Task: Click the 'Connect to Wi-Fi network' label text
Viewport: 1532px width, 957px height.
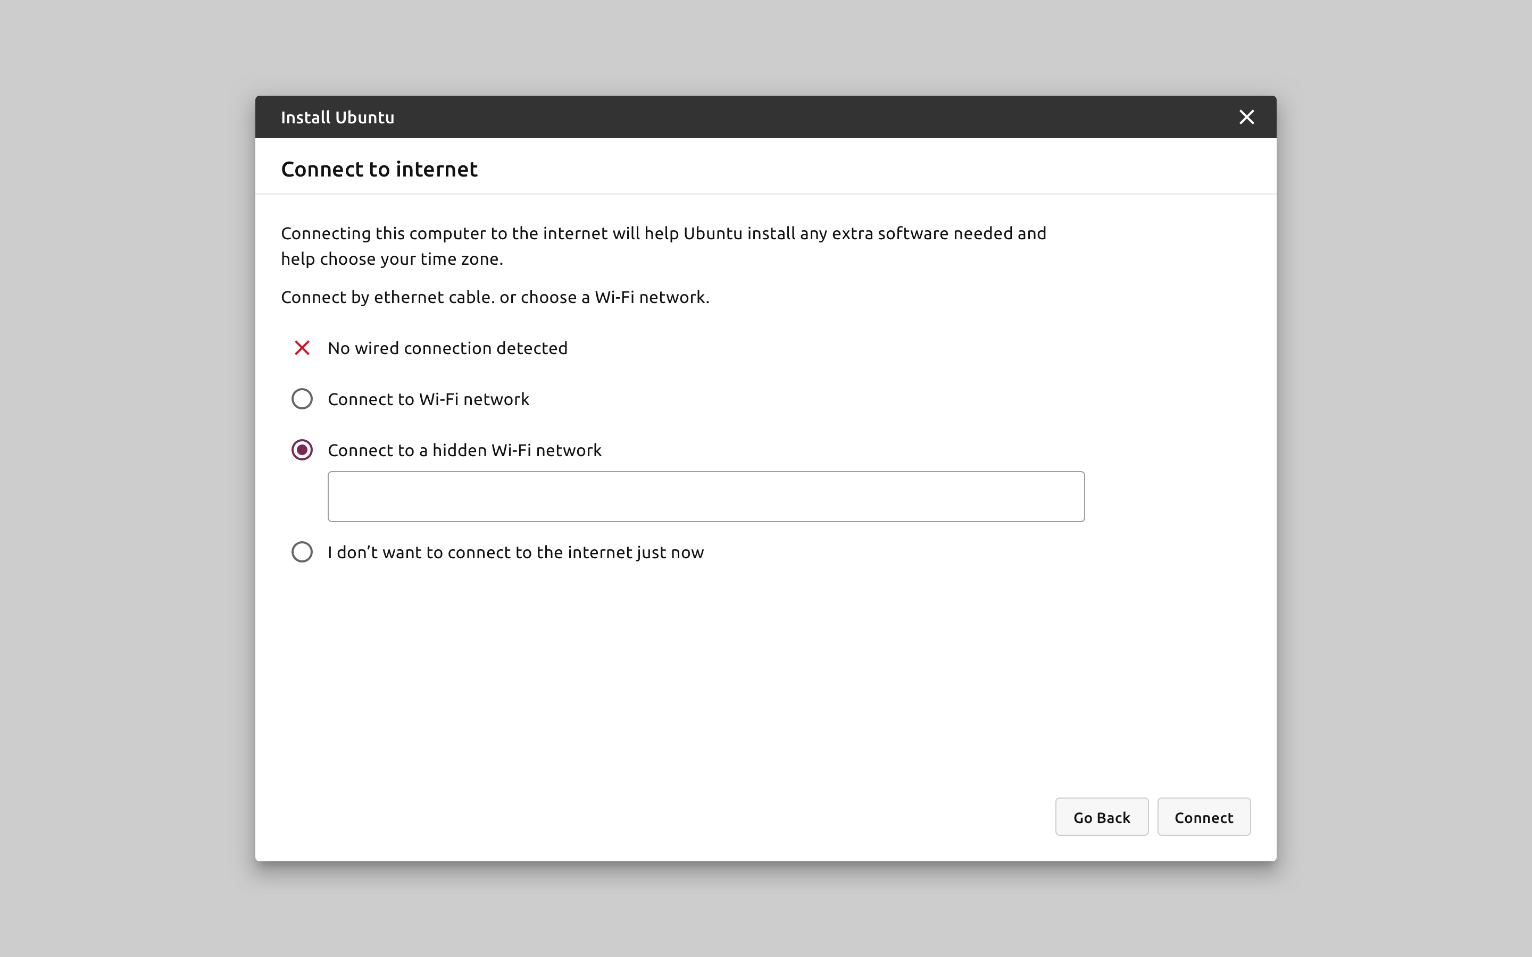Action: [x=428, y=399]
